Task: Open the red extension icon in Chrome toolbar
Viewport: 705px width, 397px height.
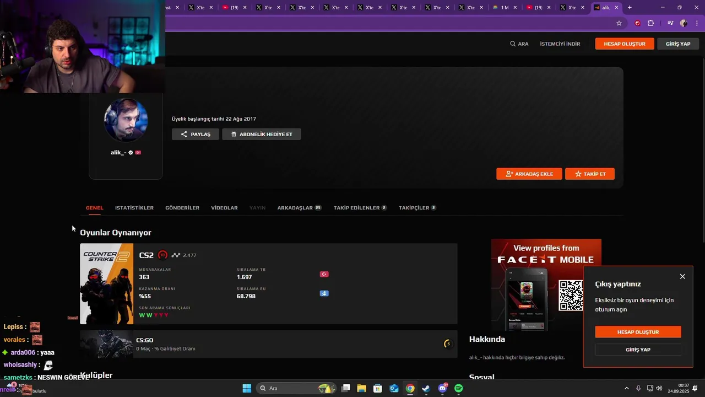Action: pyautogui.click(x=638, y=23)
